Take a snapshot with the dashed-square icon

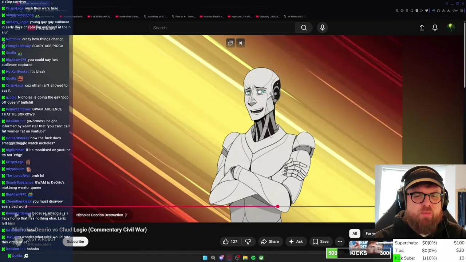pyautogui.click(x=412, y=11)
